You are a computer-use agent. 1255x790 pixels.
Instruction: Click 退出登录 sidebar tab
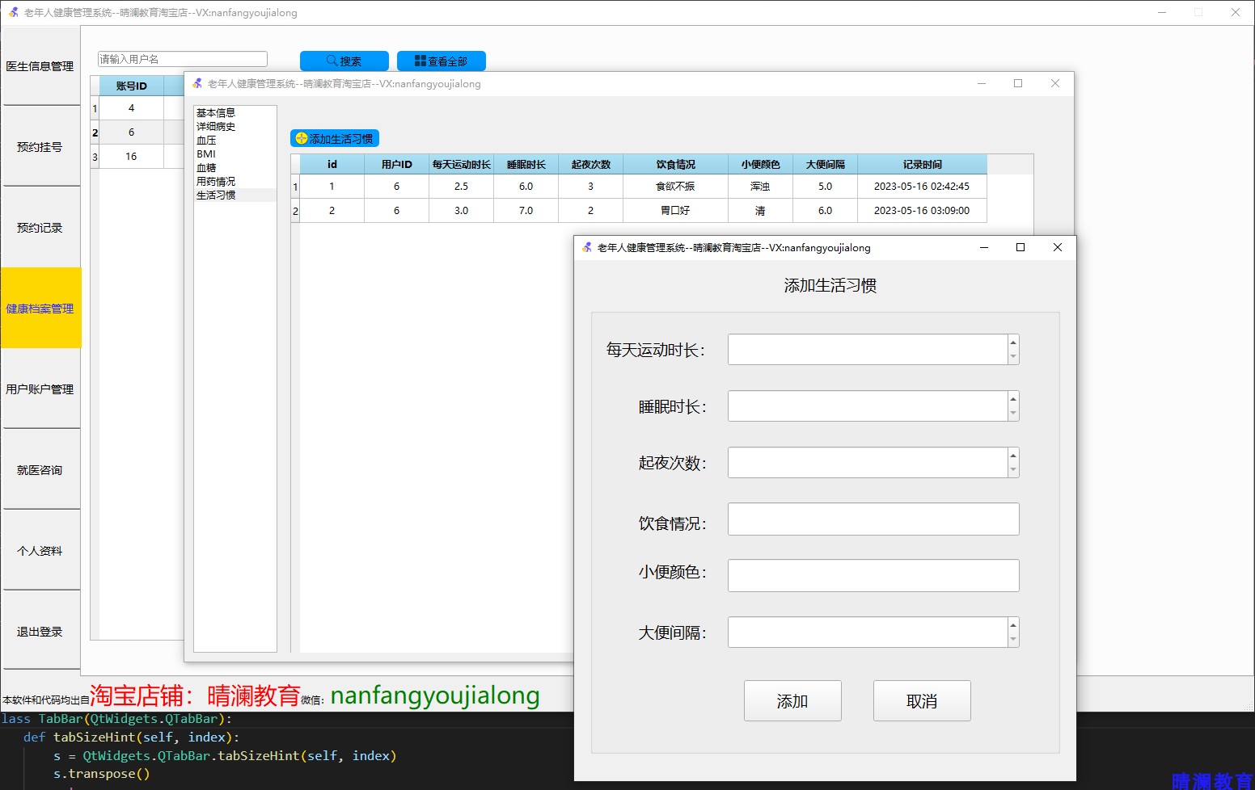click(40, 632)
